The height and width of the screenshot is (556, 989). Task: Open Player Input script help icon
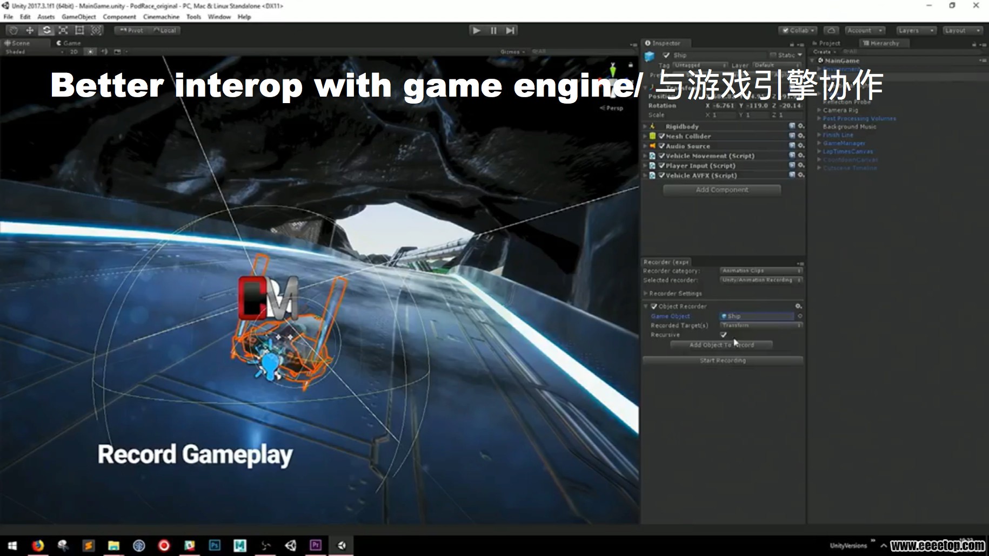[792, 165]
